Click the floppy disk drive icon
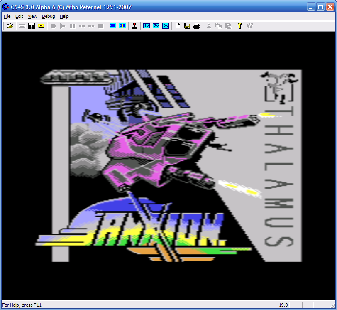 pos(32,26)
